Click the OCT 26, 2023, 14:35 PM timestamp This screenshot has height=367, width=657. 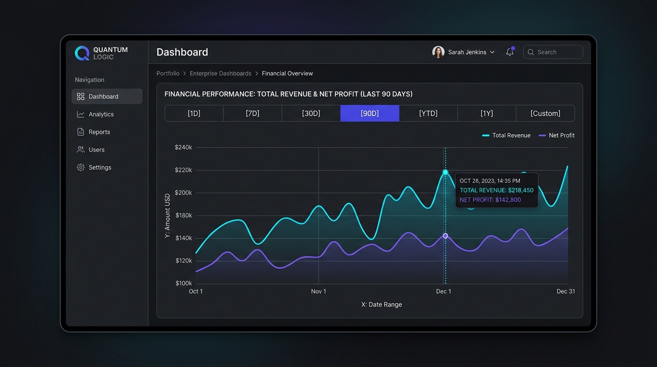pyautogui.click(x=490, y=181)
